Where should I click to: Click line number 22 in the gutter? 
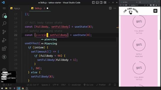point(16,35)
